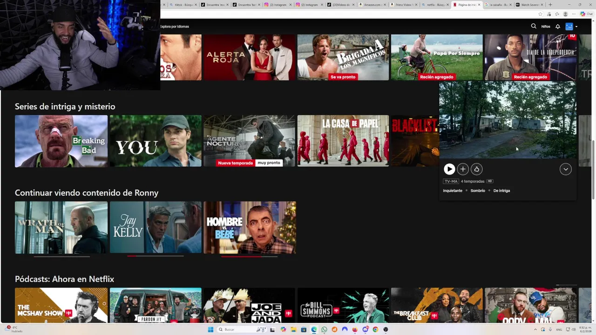Open The Breakfast Club podcast thumbnail

click(437, 305)
